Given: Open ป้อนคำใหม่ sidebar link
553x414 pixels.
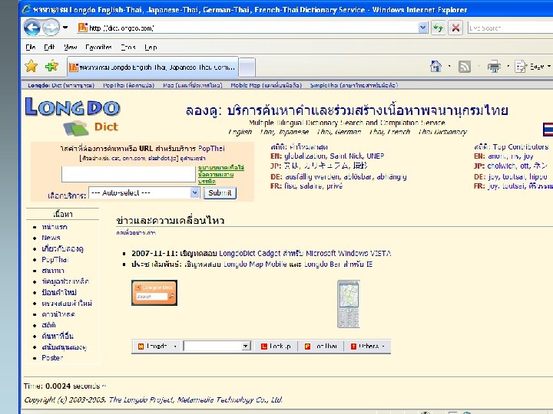Looking at the screenshot, I should click(59, 292).
